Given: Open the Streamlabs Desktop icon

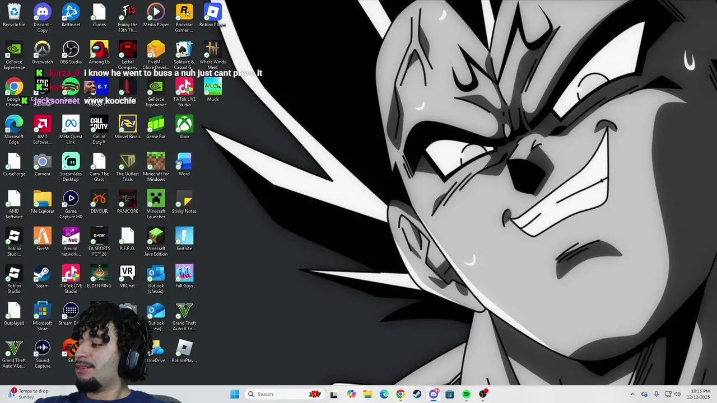Looking at the screenshot, I should (71, 167).
